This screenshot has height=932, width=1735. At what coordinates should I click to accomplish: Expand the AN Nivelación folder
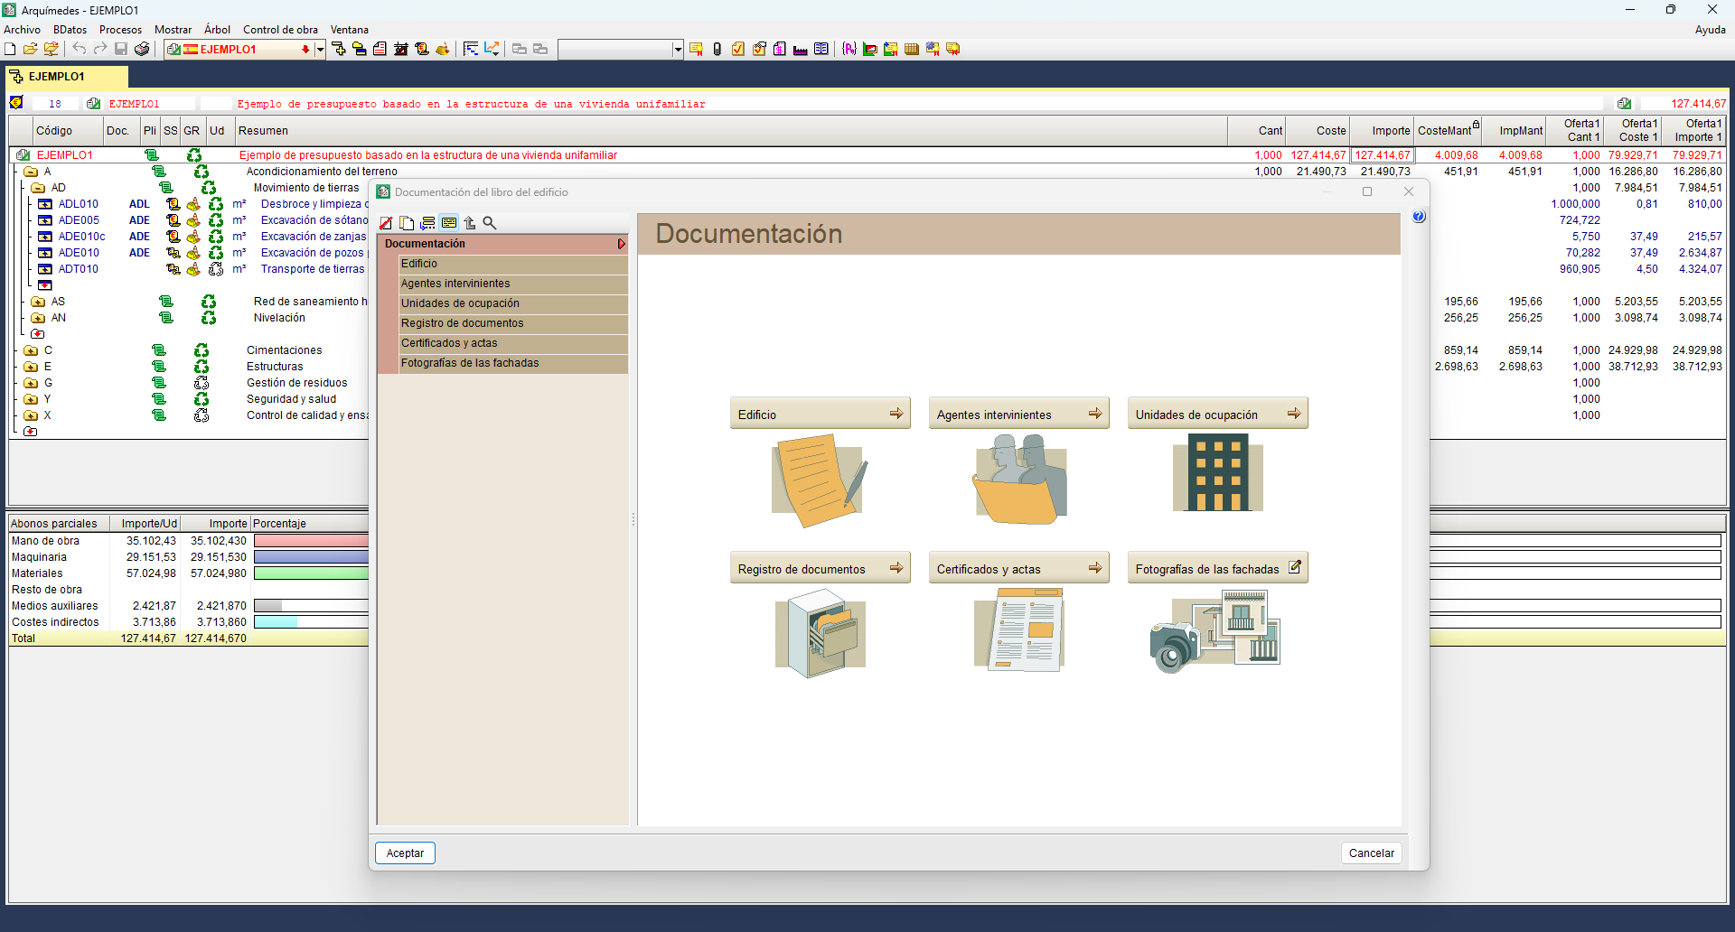coord(38,318)
